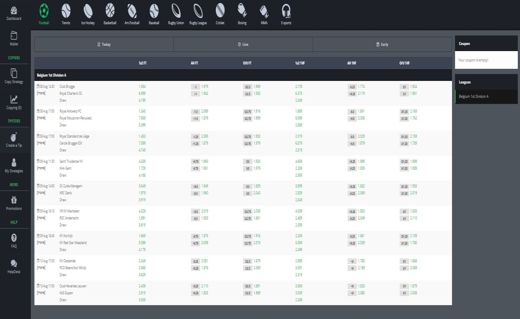This screenshot has height=319, width=520.
Task: Open the HelpDesk chat icon
Action: [x=14, y=263]
